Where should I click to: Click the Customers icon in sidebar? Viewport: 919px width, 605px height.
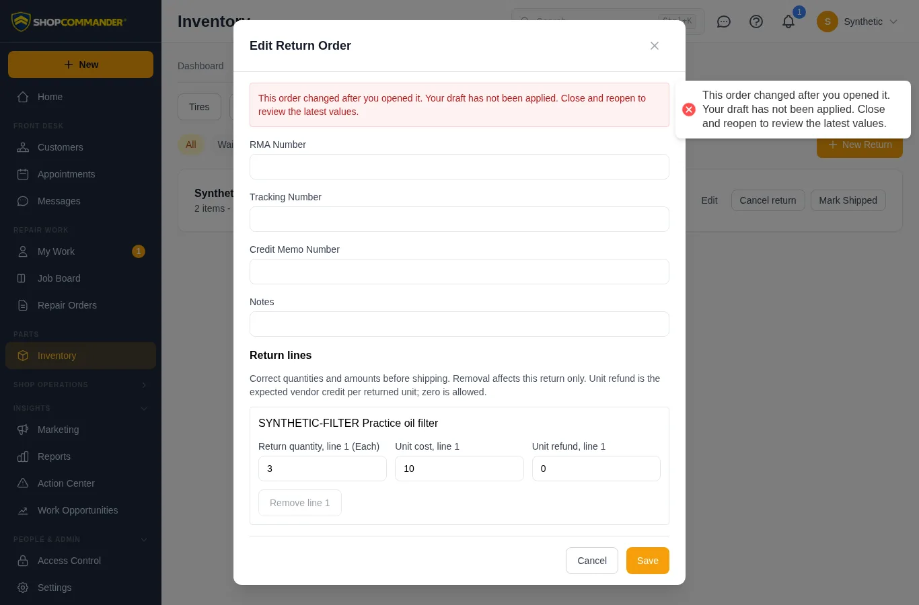pyautogui.click(x=23, y=147)
